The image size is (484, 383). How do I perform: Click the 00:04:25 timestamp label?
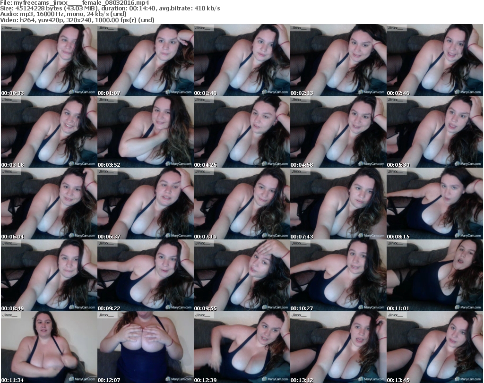206,164
